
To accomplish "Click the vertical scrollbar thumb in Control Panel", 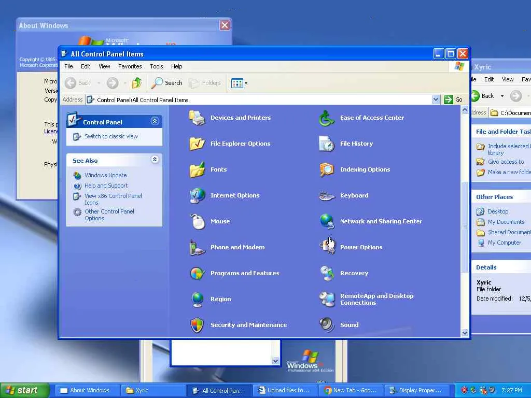I will point(465,227).
